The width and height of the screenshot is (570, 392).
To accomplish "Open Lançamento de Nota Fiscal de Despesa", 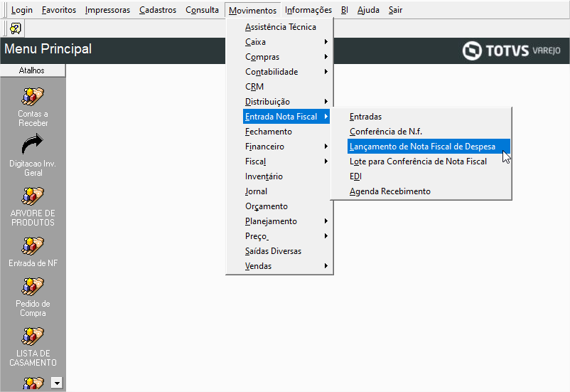I will tap(429, 147).
